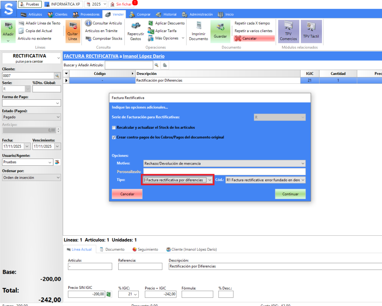Image resolution: width=382 pixels, height=306 pixels.
Task: Select the Documento tab at bottom
Action: pos(112,249)
